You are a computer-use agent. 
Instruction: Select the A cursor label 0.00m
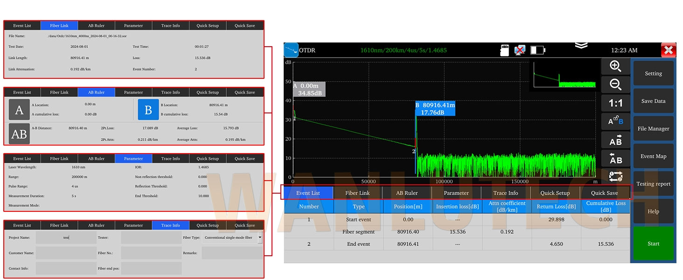click(x=309, y=90)
